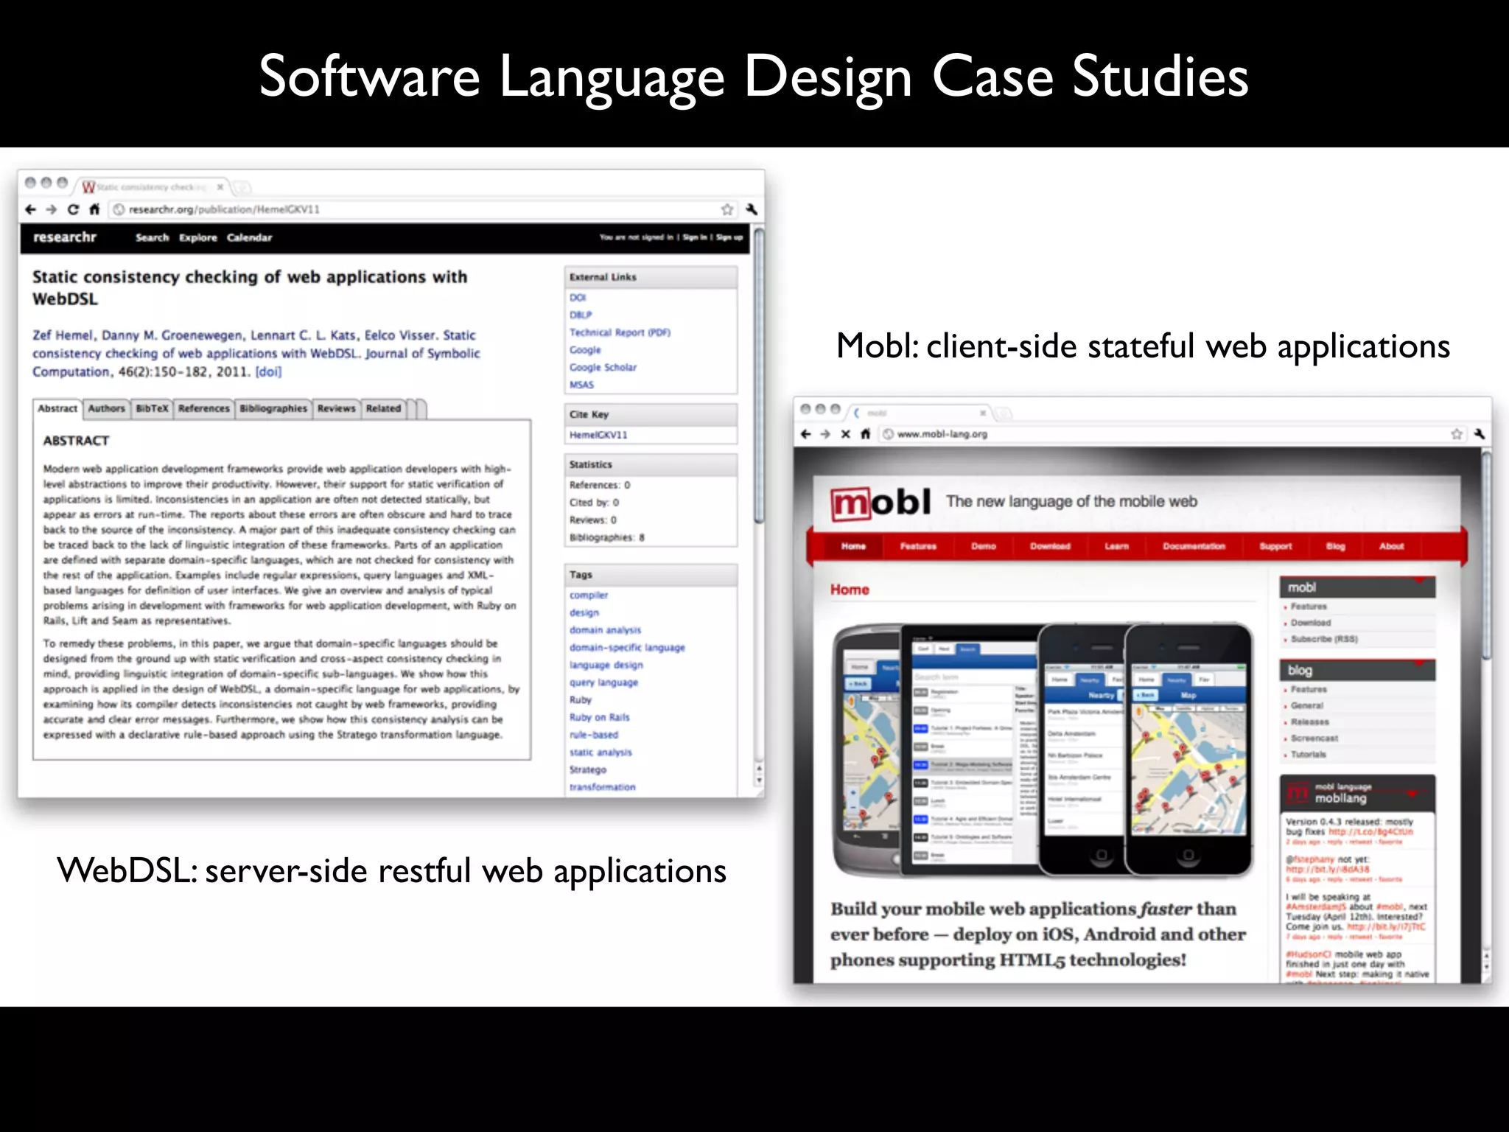
Task: Bookmark the researchr page with star icon
Action: click(727, 209)
